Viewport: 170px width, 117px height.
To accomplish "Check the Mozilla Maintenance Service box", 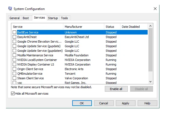I will pyautogui.click(x=15, y=55).
